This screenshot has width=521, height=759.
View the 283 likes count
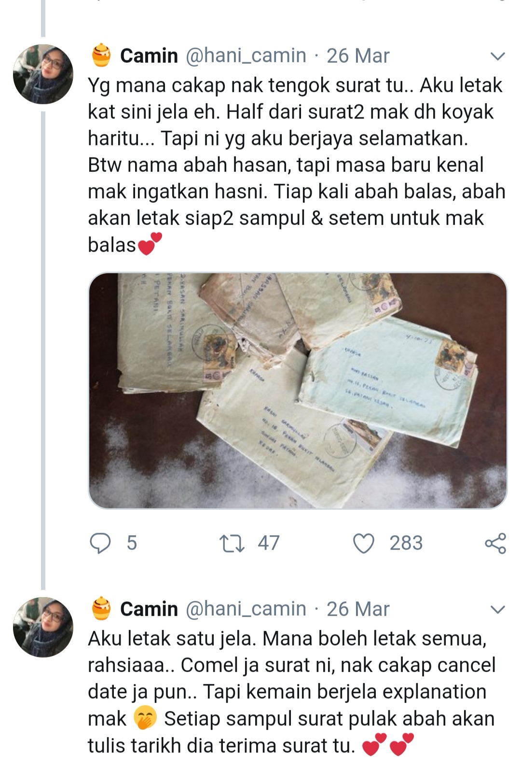[406, 543]
